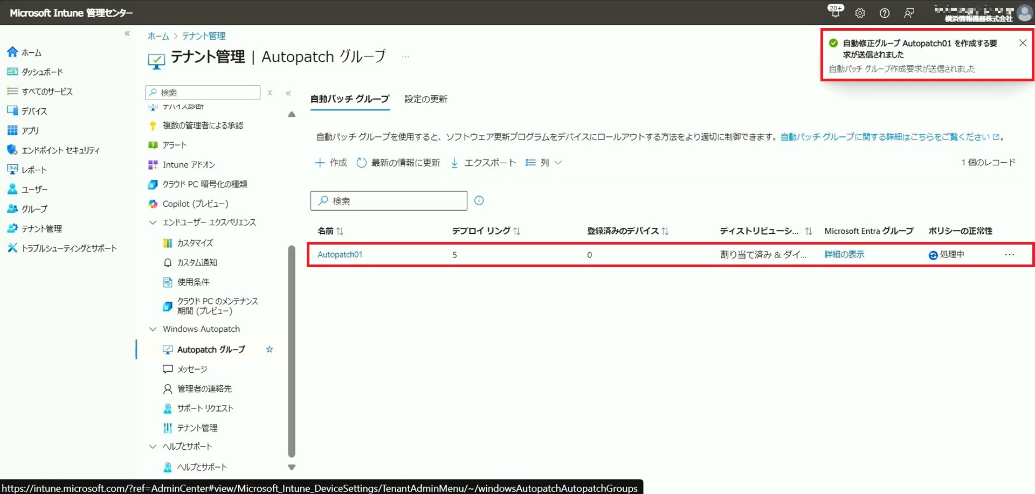Open 複数の管理者による承認 menu item
Viewport: 1035px width, 494px height.
pyautogui.click(x=203, y=126)
